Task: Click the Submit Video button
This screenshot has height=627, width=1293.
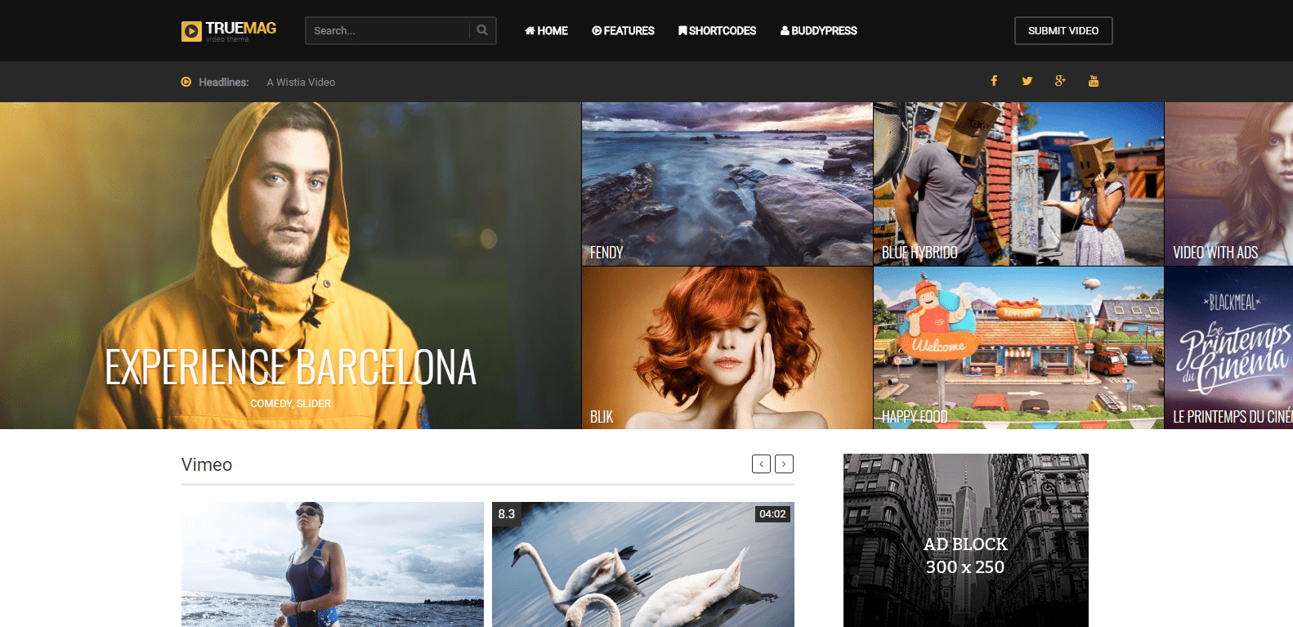Action: tap(1063, 30)
